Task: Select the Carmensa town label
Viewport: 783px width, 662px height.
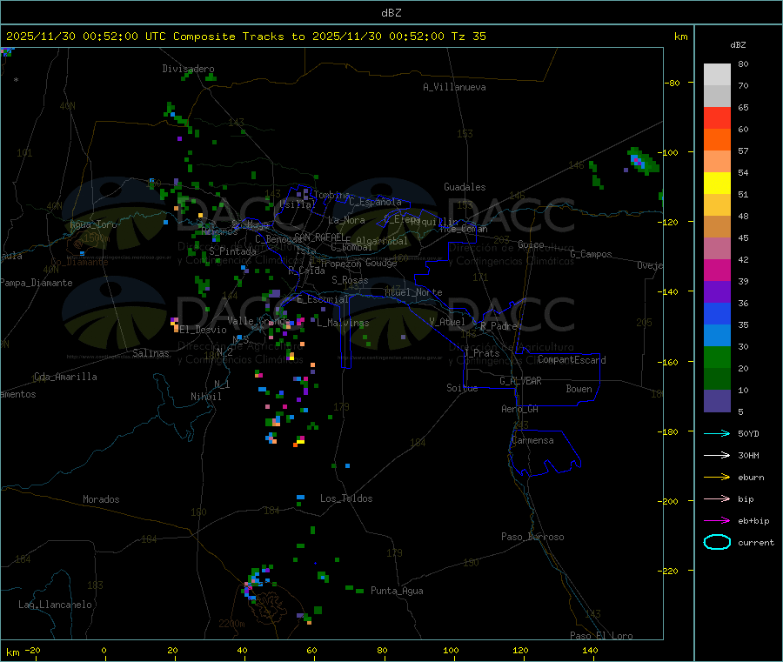Action: (532, 440)
